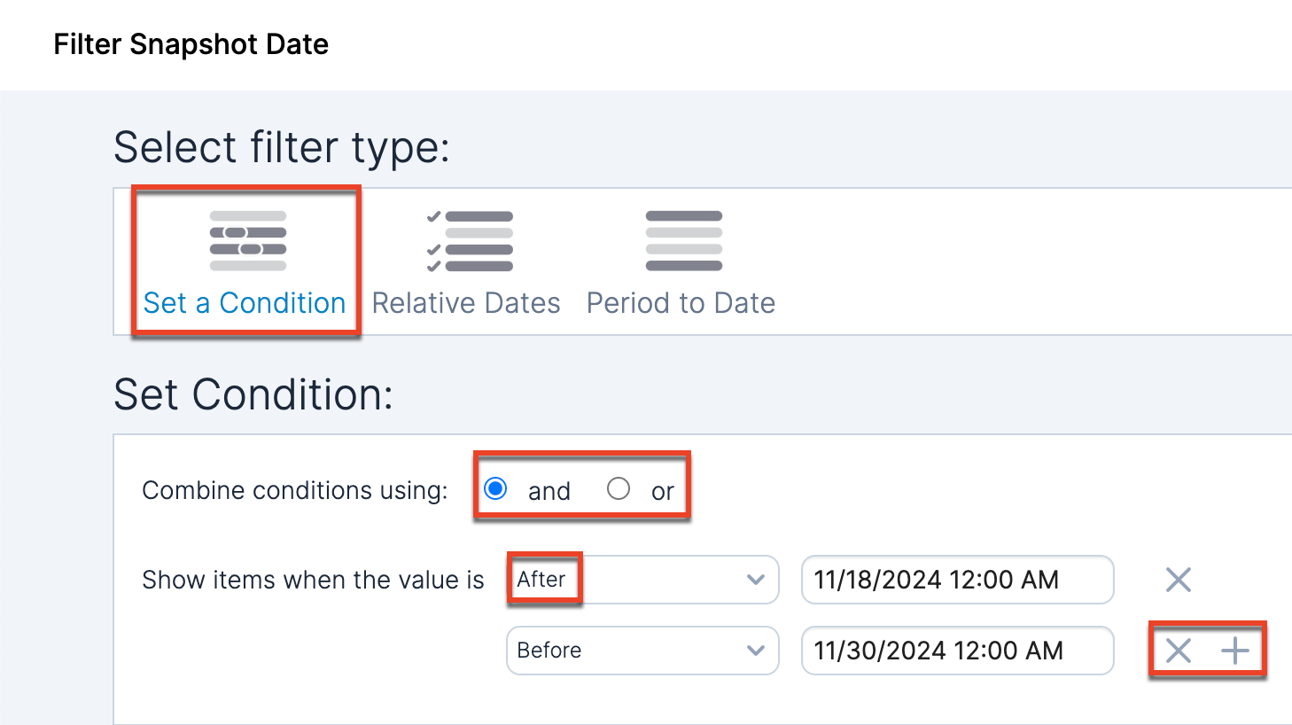Click chevron arrow in the Before dropdown
This screenshot has height=725, width=1292.
point(755,651)
